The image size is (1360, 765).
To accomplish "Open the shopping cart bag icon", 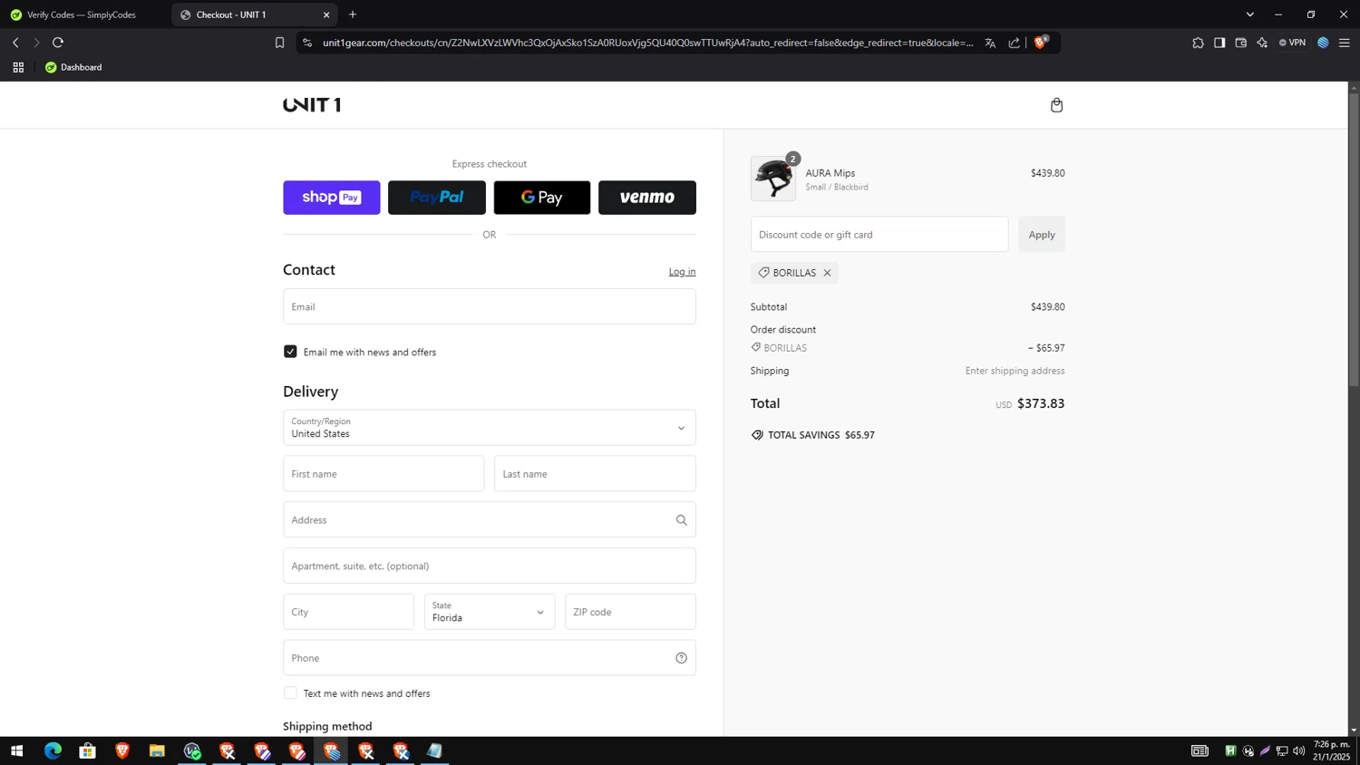I will click(x=1056, y=105).
